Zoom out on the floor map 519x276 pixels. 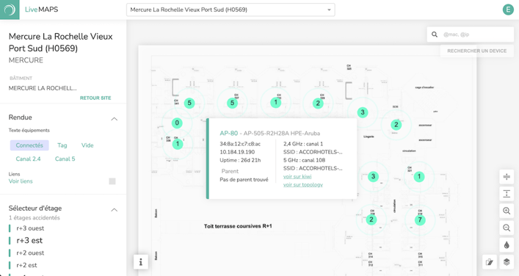[x=507, y=228]
